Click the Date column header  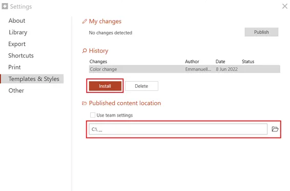[x=220, y=62]
